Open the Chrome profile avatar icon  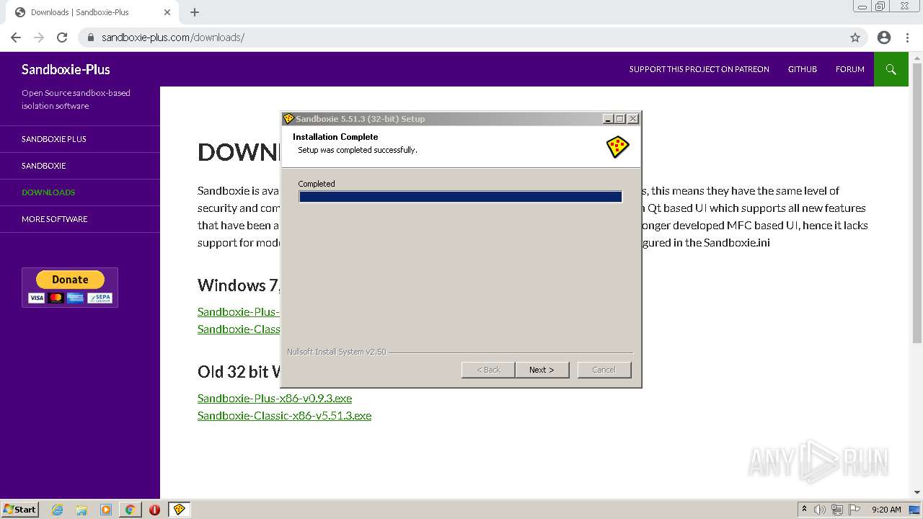click(884, 37)
